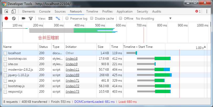Switch to the Audits tab
This screenshot has height=107, width=213.
click(x=157, y=12)
